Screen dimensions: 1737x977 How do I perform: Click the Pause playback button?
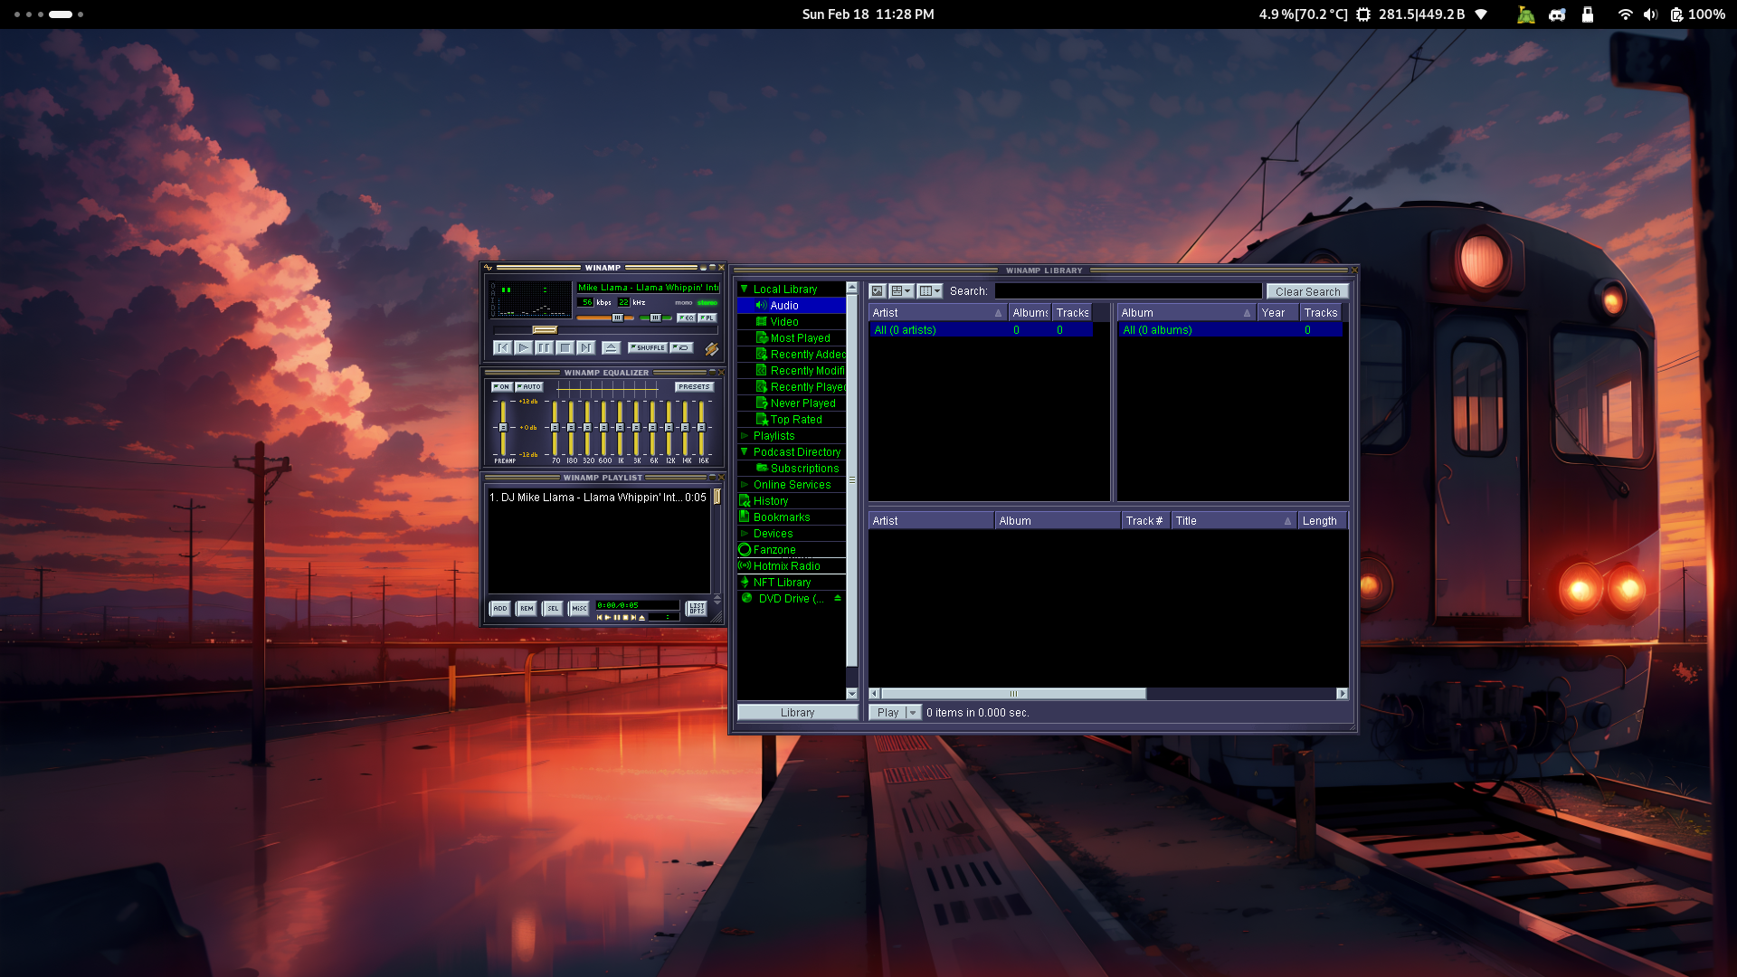pyautogui.click(x=544, y=347)
